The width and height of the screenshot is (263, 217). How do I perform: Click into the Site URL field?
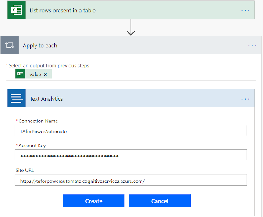click(131, 181)
